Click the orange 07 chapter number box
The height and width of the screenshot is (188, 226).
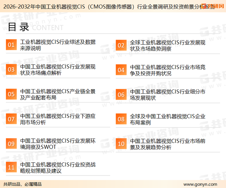(x=11, y=119)
